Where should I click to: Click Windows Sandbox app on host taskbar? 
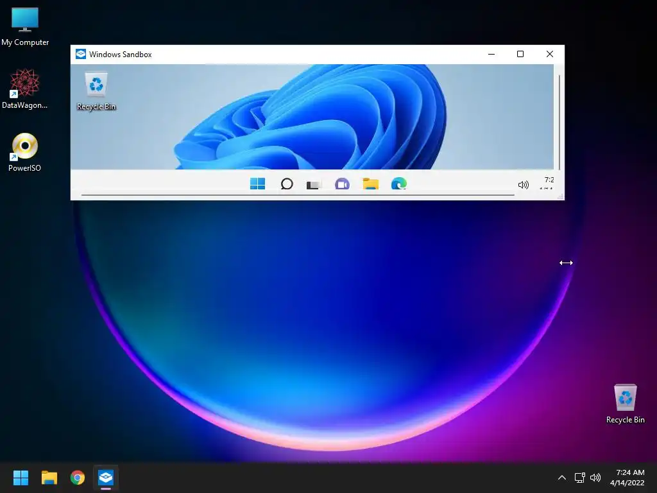pos(106,478)
